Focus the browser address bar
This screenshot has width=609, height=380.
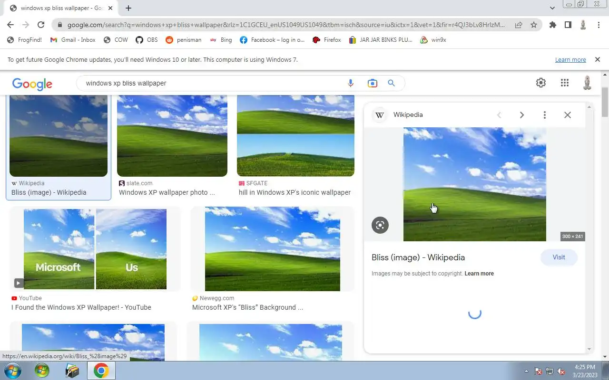(285, 25)
